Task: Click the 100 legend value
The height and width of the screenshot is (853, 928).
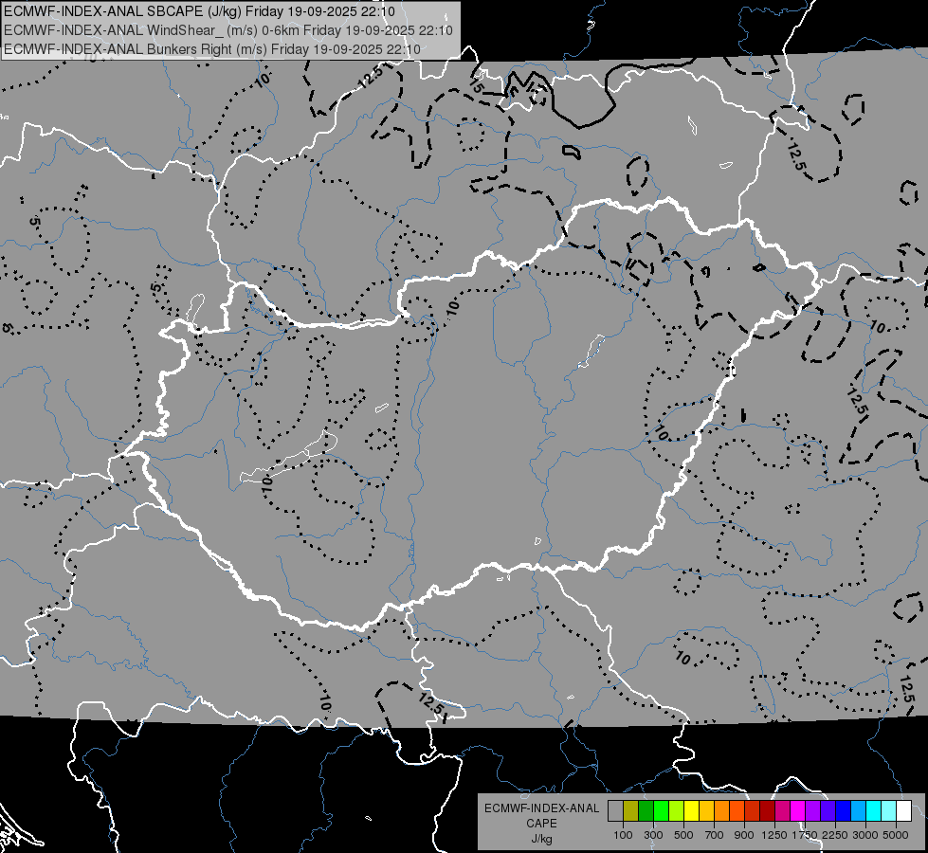Action: pyautogui.click(x=623, y=835)
